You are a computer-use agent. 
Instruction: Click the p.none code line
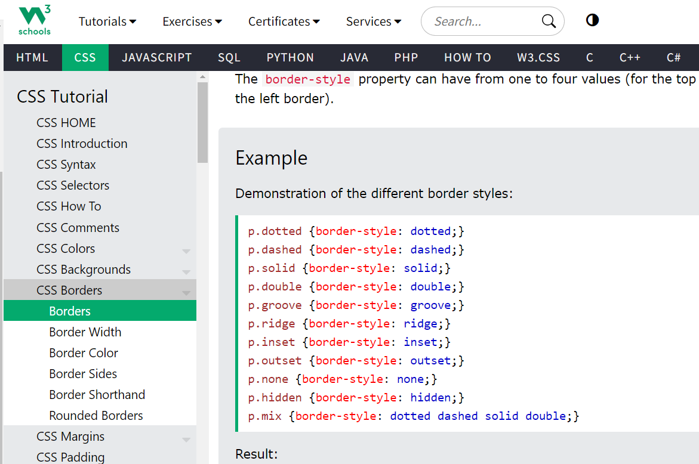(343, 379)
